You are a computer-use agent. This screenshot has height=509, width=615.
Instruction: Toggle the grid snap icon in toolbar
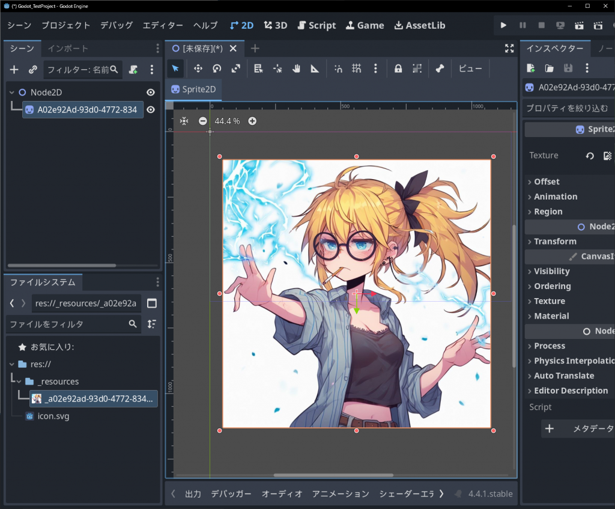coord(357,69)
